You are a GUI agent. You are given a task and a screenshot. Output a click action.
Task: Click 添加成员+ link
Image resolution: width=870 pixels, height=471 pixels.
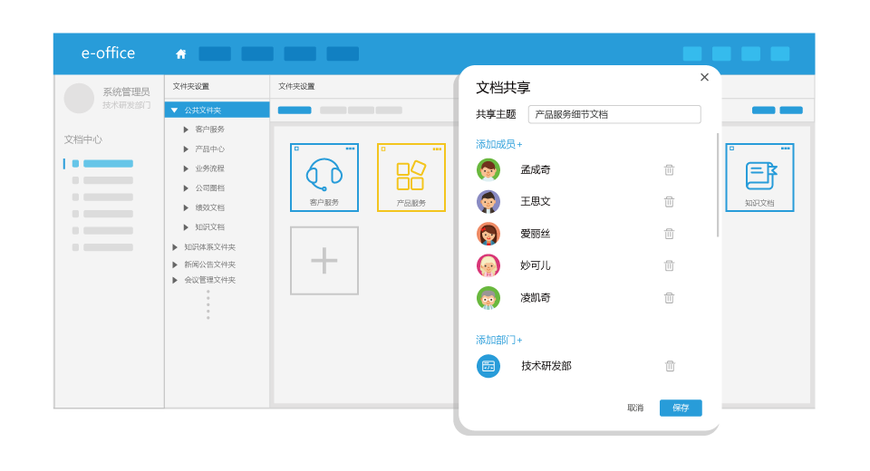click(498, 144)
